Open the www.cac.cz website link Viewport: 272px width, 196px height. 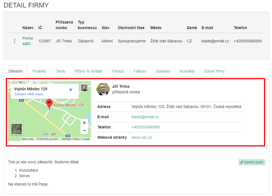[x=142, y=137]
